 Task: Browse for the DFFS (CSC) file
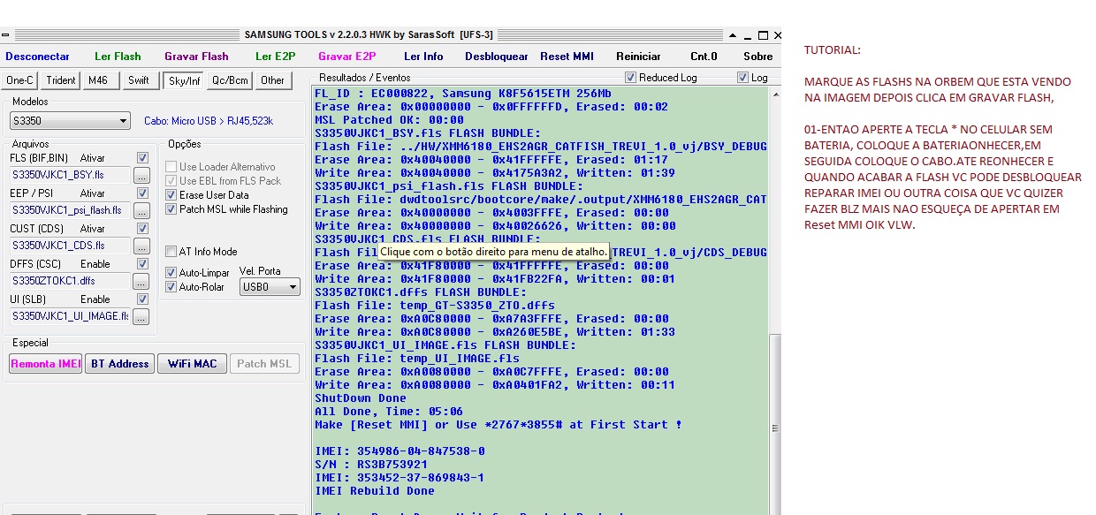pyautogui.click(x=141, y=282)
